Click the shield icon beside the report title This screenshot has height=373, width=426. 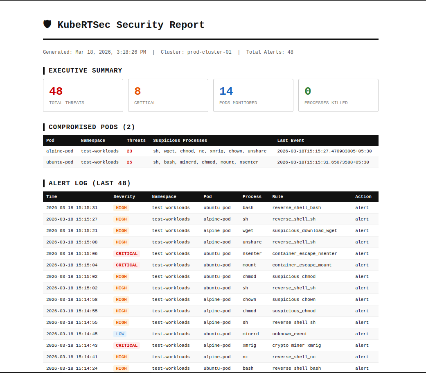pyautogui.click(x=47, y=24)
